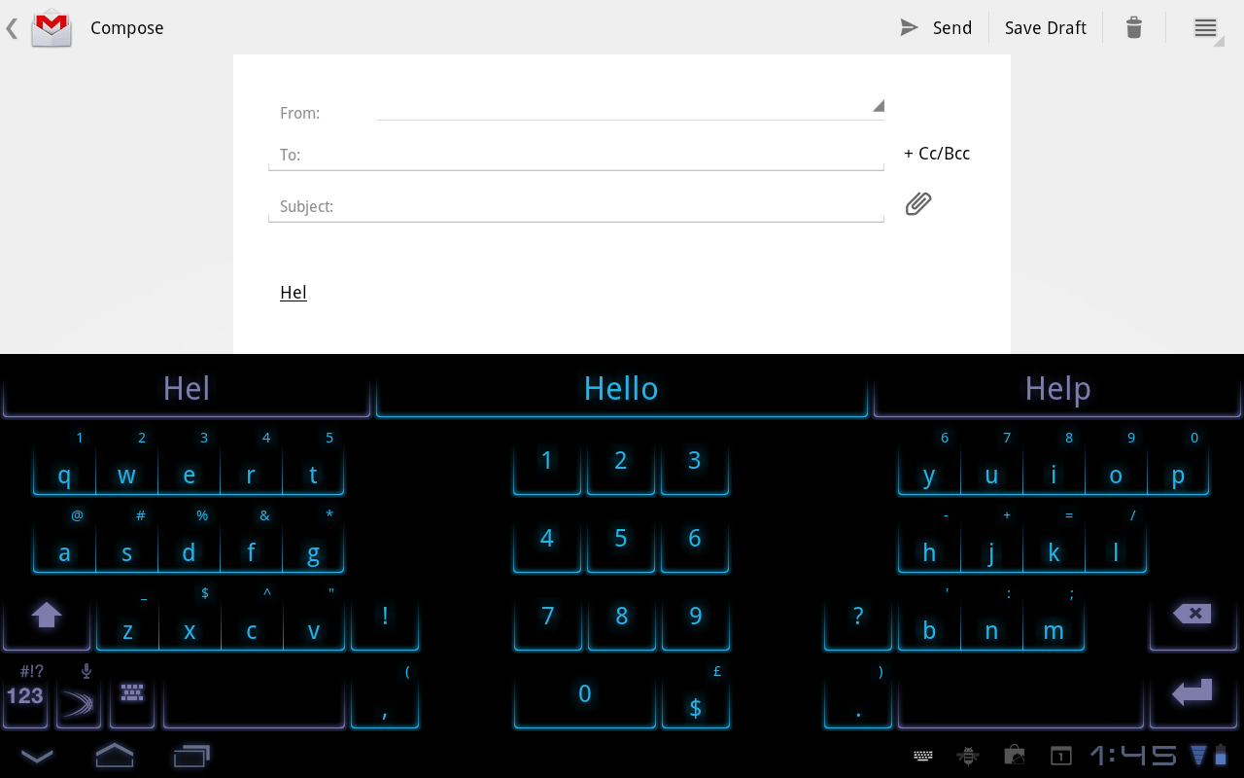1244x778 pixels.
Task: Hide keyboard with down chevron
Action: [37, 756]
